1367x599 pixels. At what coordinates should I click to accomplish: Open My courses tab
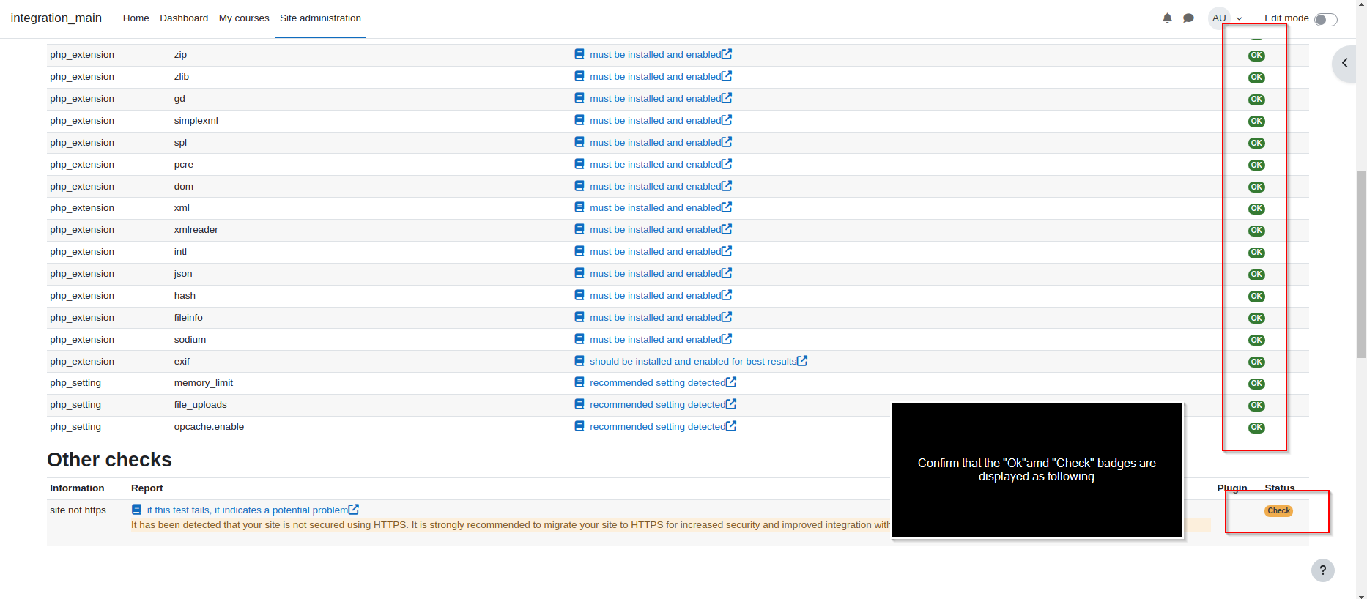click(244, 18)
